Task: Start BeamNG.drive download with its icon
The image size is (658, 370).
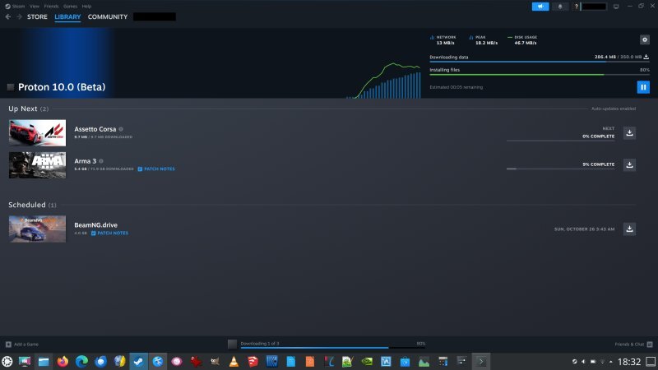Action: [x=629, y=229]
